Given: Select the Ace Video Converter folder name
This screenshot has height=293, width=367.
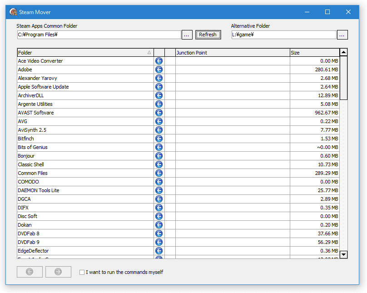Looking at the screenshot, I should coord(40,61).
